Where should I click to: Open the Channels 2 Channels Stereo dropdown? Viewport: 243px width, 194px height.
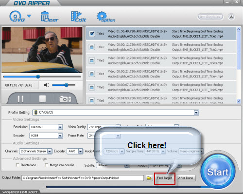tap(50, 152)
